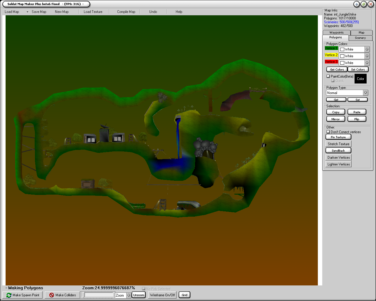Open the Vertice 3 color dropdown
This screenshot has height=301, width=376.
pyautogui.click(x=367, y=63)
